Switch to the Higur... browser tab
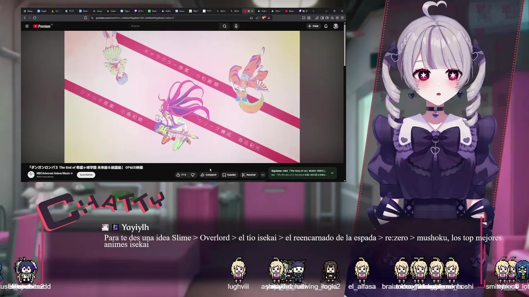Image resolution: width=529 pixels, height=297 pixels. (125, 11)
